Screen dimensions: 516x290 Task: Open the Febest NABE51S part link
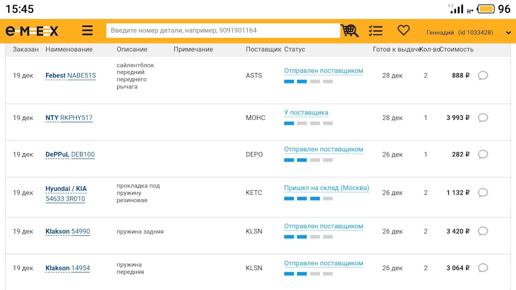(70, 76)
